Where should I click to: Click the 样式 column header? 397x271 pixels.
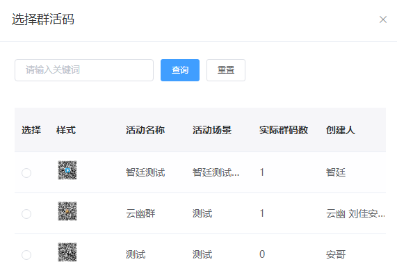tap(66, 130)
